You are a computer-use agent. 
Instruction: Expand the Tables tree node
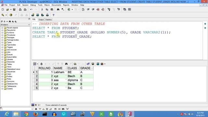point(2,64)
